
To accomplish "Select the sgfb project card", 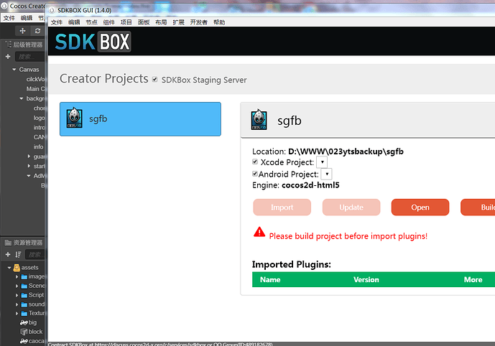I will click(140, 119).
